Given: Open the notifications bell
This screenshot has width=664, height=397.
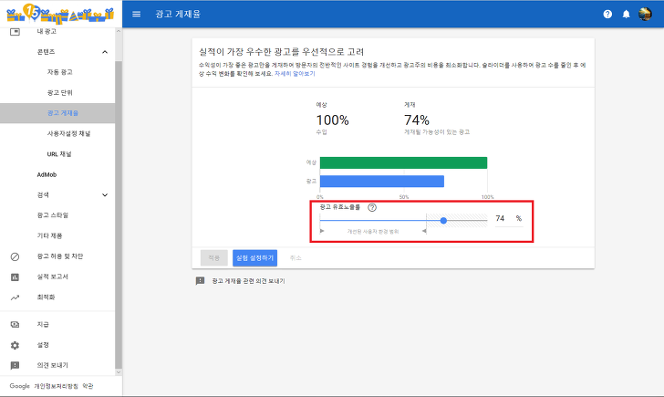Looking at the screenshot, I should click(627, 14).
